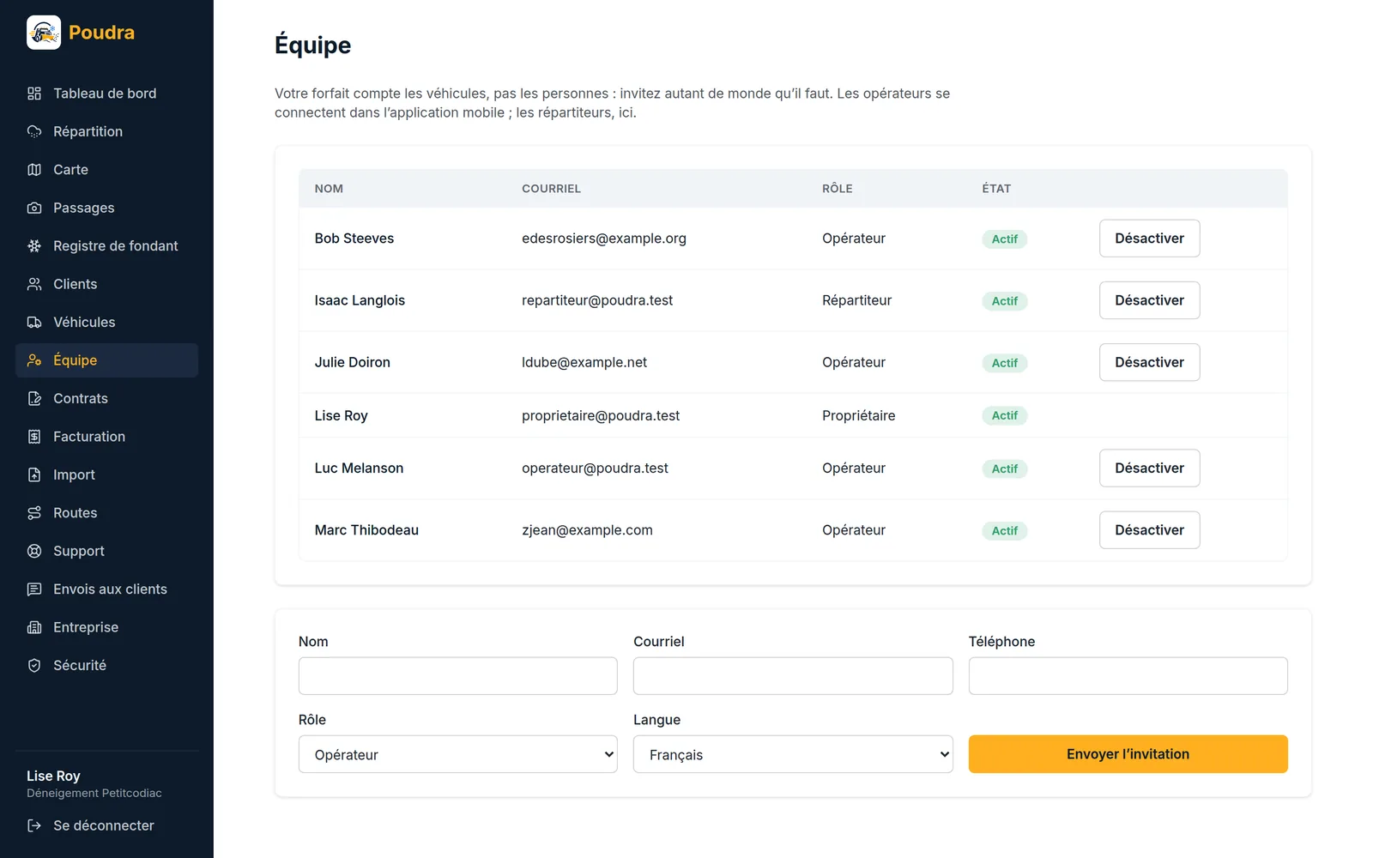Open Tableau de bord menu item
The height and width of the screenshot is (858, 1373).
tap(106, 94)
